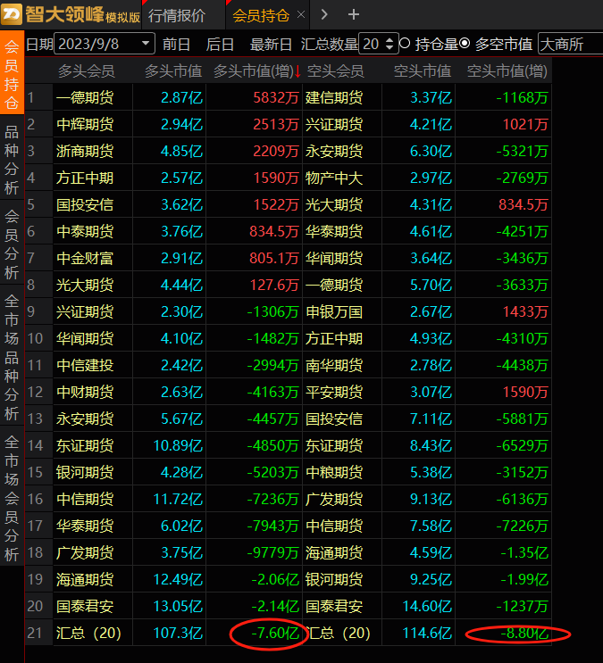Viewport: 603px width, 663px height.
Task: Select long member 一德期货 in row 1
Action: [x=85, y=97]
